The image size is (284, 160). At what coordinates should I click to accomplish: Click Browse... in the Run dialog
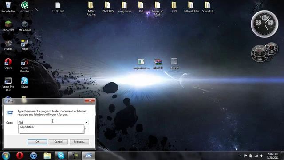(x=79, y=142)
